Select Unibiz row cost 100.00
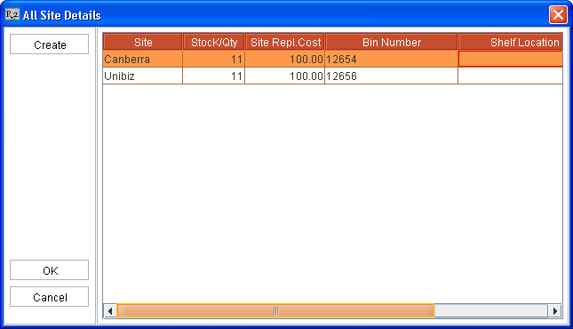Screen dimensions: 573x329 tap(285, 76)
